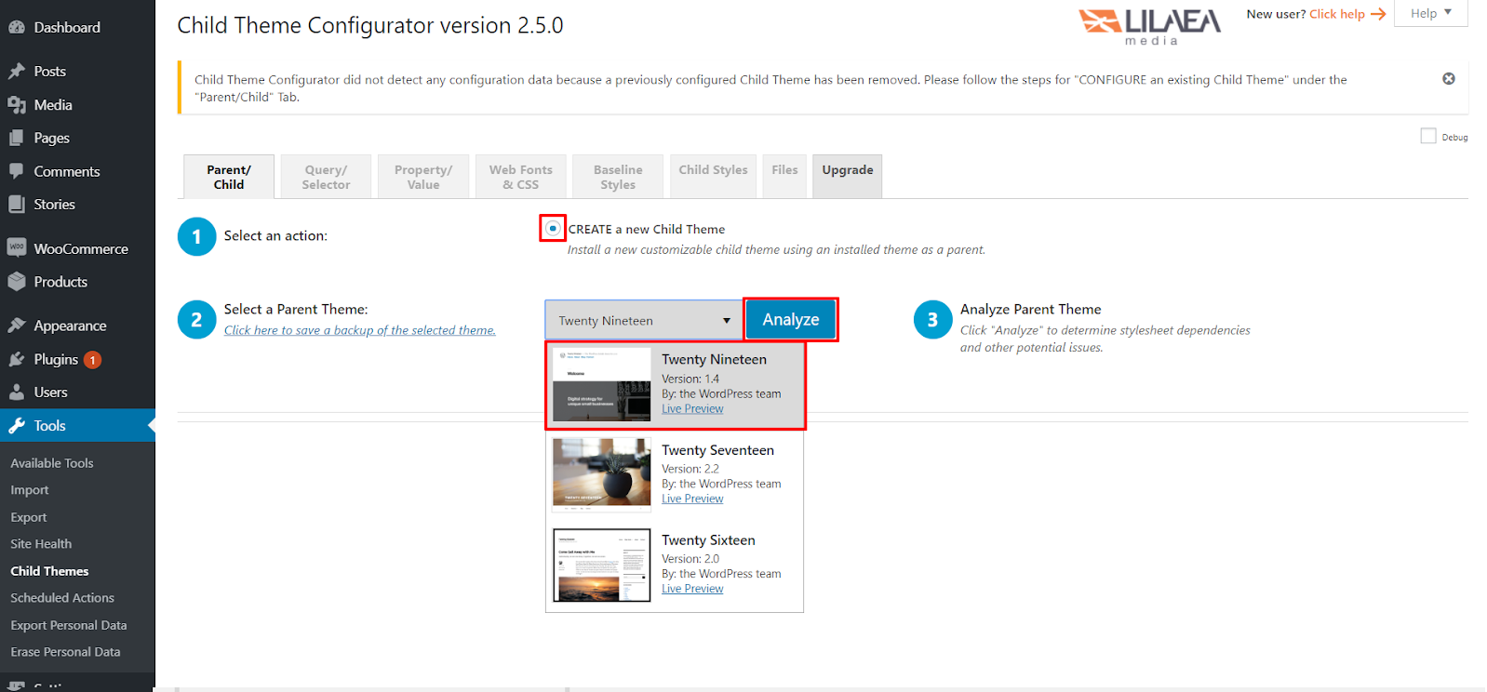Open the Baseline Styles tab
Image resolution: width=1487 pixels, height=692 pixels.
[618, 177]
